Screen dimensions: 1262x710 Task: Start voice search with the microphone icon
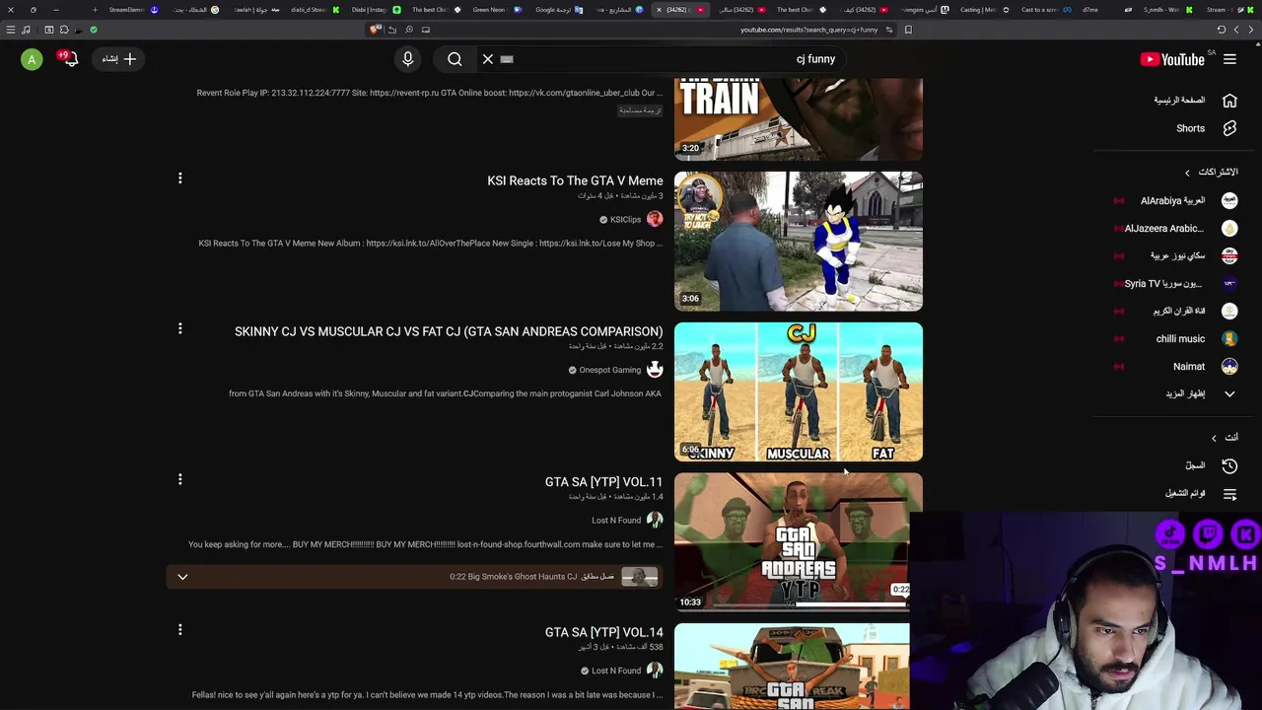[x=407, y=59]
